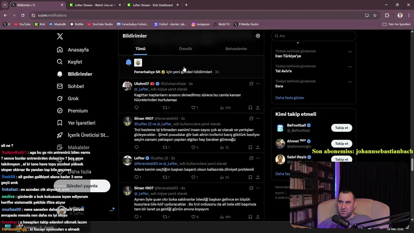Open more options on Lefter's post
The width and height of the screenshot is (414, 233).
(258, 158)
